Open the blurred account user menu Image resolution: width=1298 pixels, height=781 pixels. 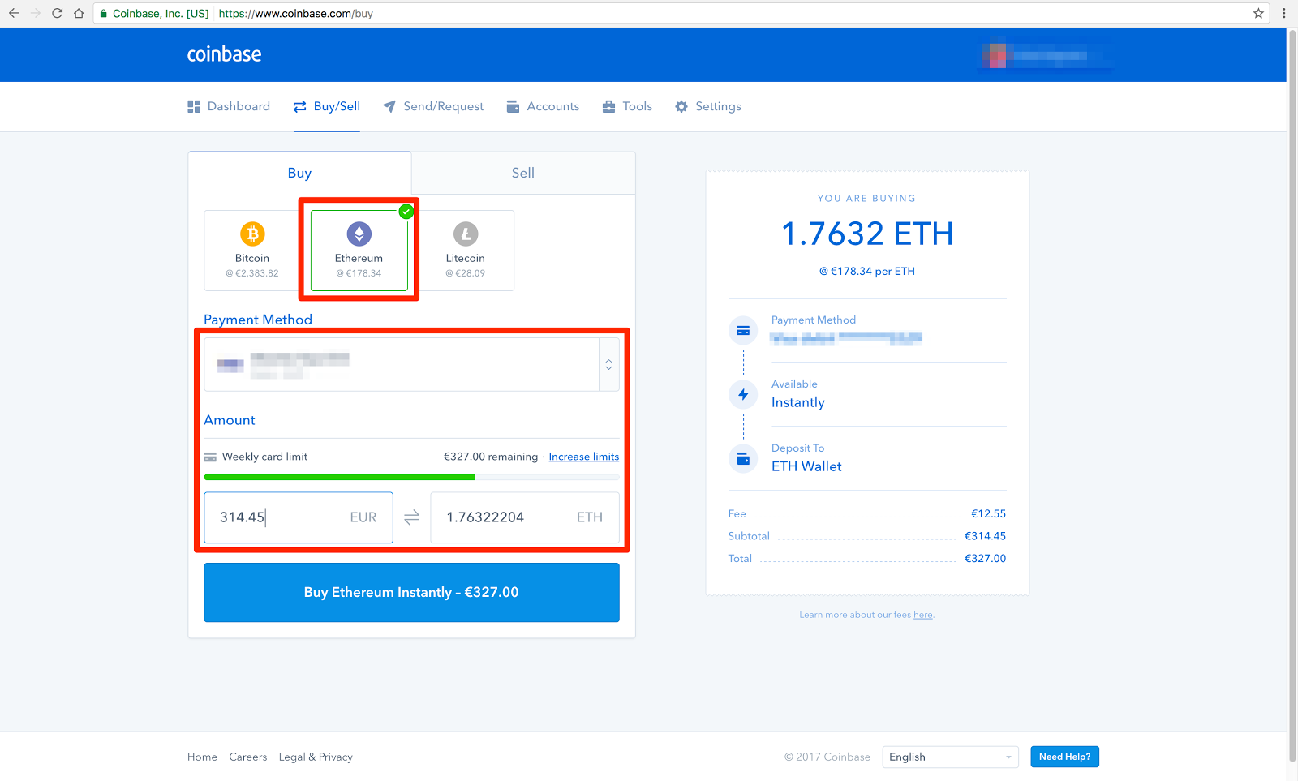(x=1045, y=56)
